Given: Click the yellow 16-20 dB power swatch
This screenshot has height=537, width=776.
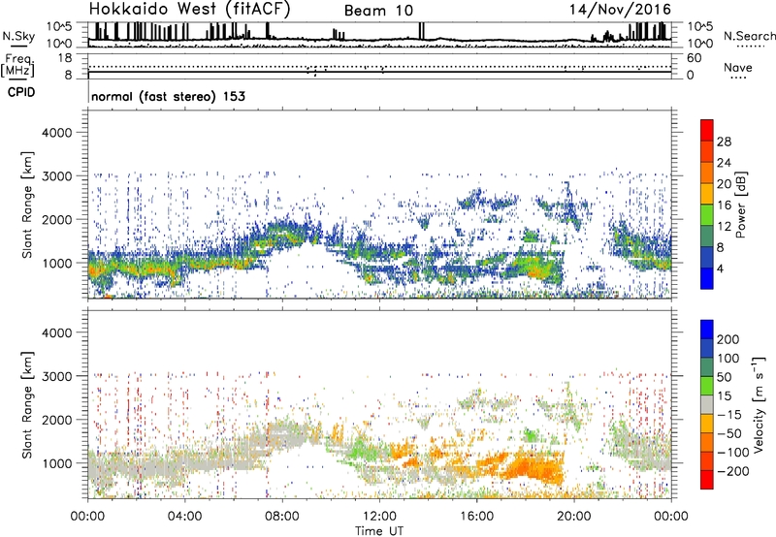Looking at the screenshot, I should point(707,193).
